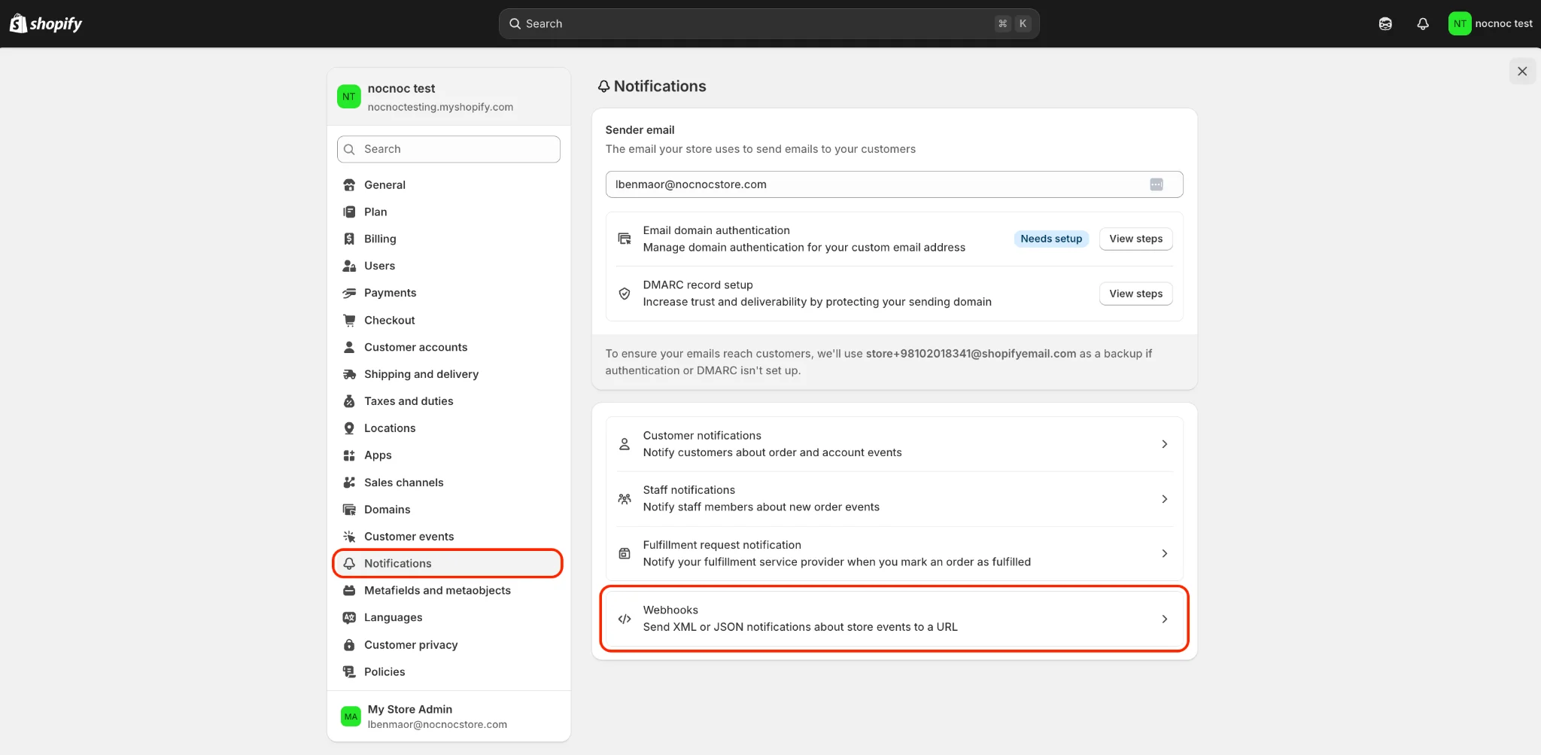Image resolution: width=1541 pixels, height=755 pixels.
Task: Click the Customer privacy lock icon
Action: coord(349,645)
